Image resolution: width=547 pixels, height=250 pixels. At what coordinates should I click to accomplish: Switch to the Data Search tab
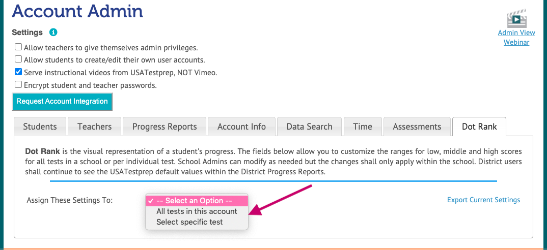pos(309,127)
